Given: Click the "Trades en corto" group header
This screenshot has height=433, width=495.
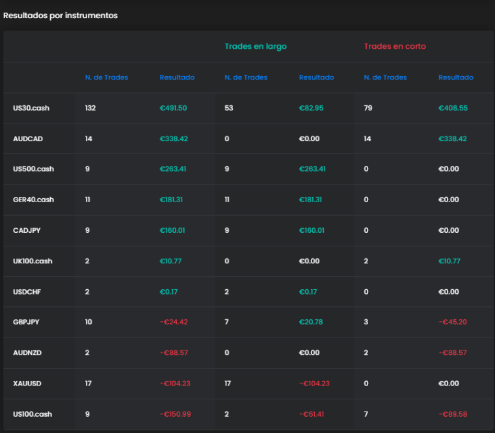Looking at the screenshot, I should pyautogui.click(x=395, y=46).
